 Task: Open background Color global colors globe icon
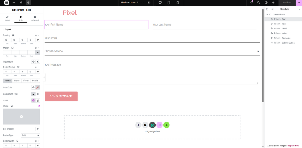(34, 101)
